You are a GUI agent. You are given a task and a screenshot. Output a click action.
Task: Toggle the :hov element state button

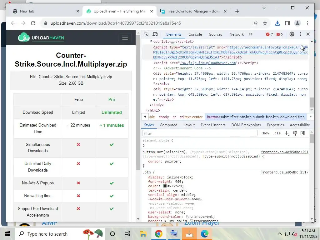point(265,133)
